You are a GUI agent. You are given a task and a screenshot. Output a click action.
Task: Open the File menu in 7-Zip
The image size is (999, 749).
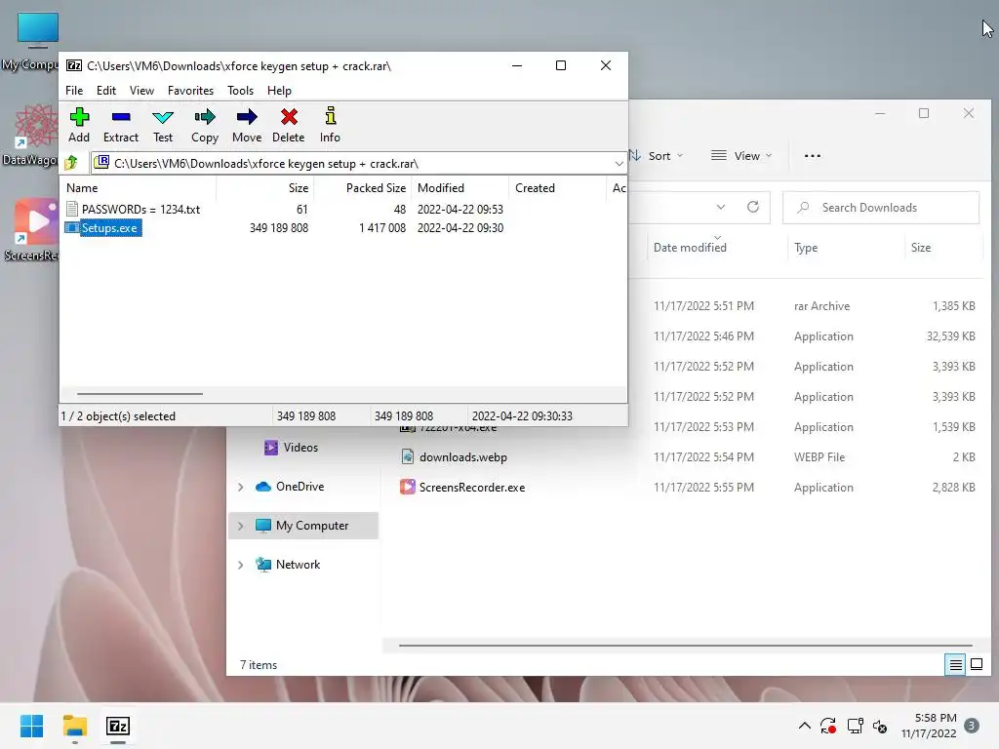click(74, 91)
